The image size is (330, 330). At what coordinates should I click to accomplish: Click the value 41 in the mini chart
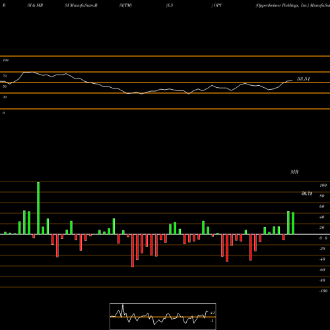coord(213,313)
